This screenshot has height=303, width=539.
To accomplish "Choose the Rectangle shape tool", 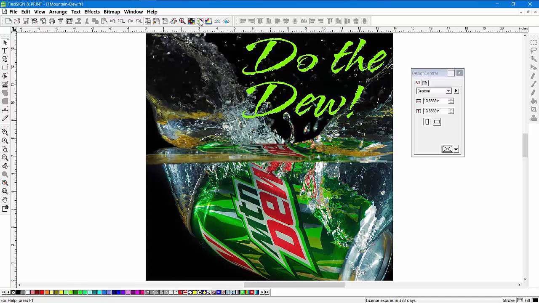I will pyautogui.click(x=5, y=68).
